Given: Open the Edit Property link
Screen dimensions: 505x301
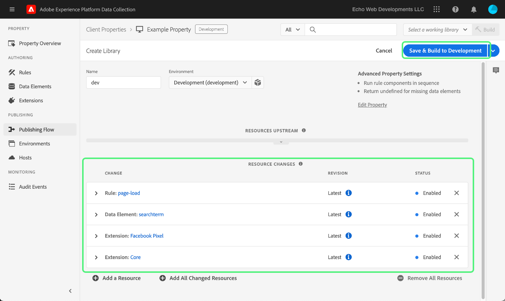Looking at the screenshot, I should pyautogui.click(x=372, y=105).
